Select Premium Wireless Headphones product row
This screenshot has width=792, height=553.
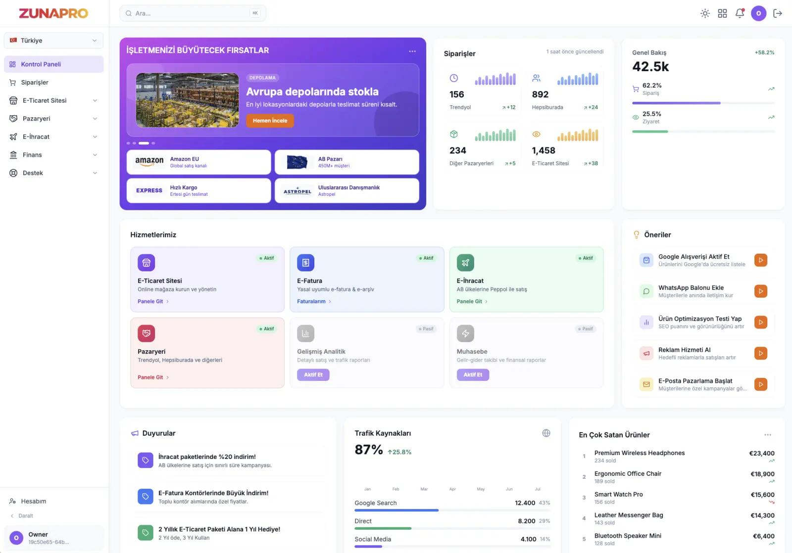(x=677, y=457)
